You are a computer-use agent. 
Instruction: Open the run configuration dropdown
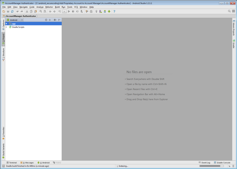pos(65,12)
